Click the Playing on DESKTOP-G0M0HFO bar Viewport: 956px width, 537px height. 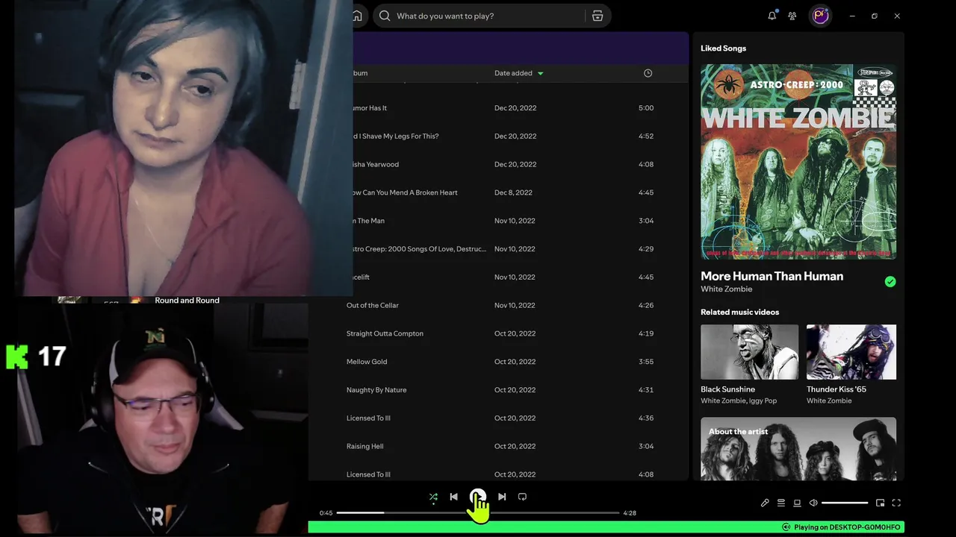[x=606, y=527]
